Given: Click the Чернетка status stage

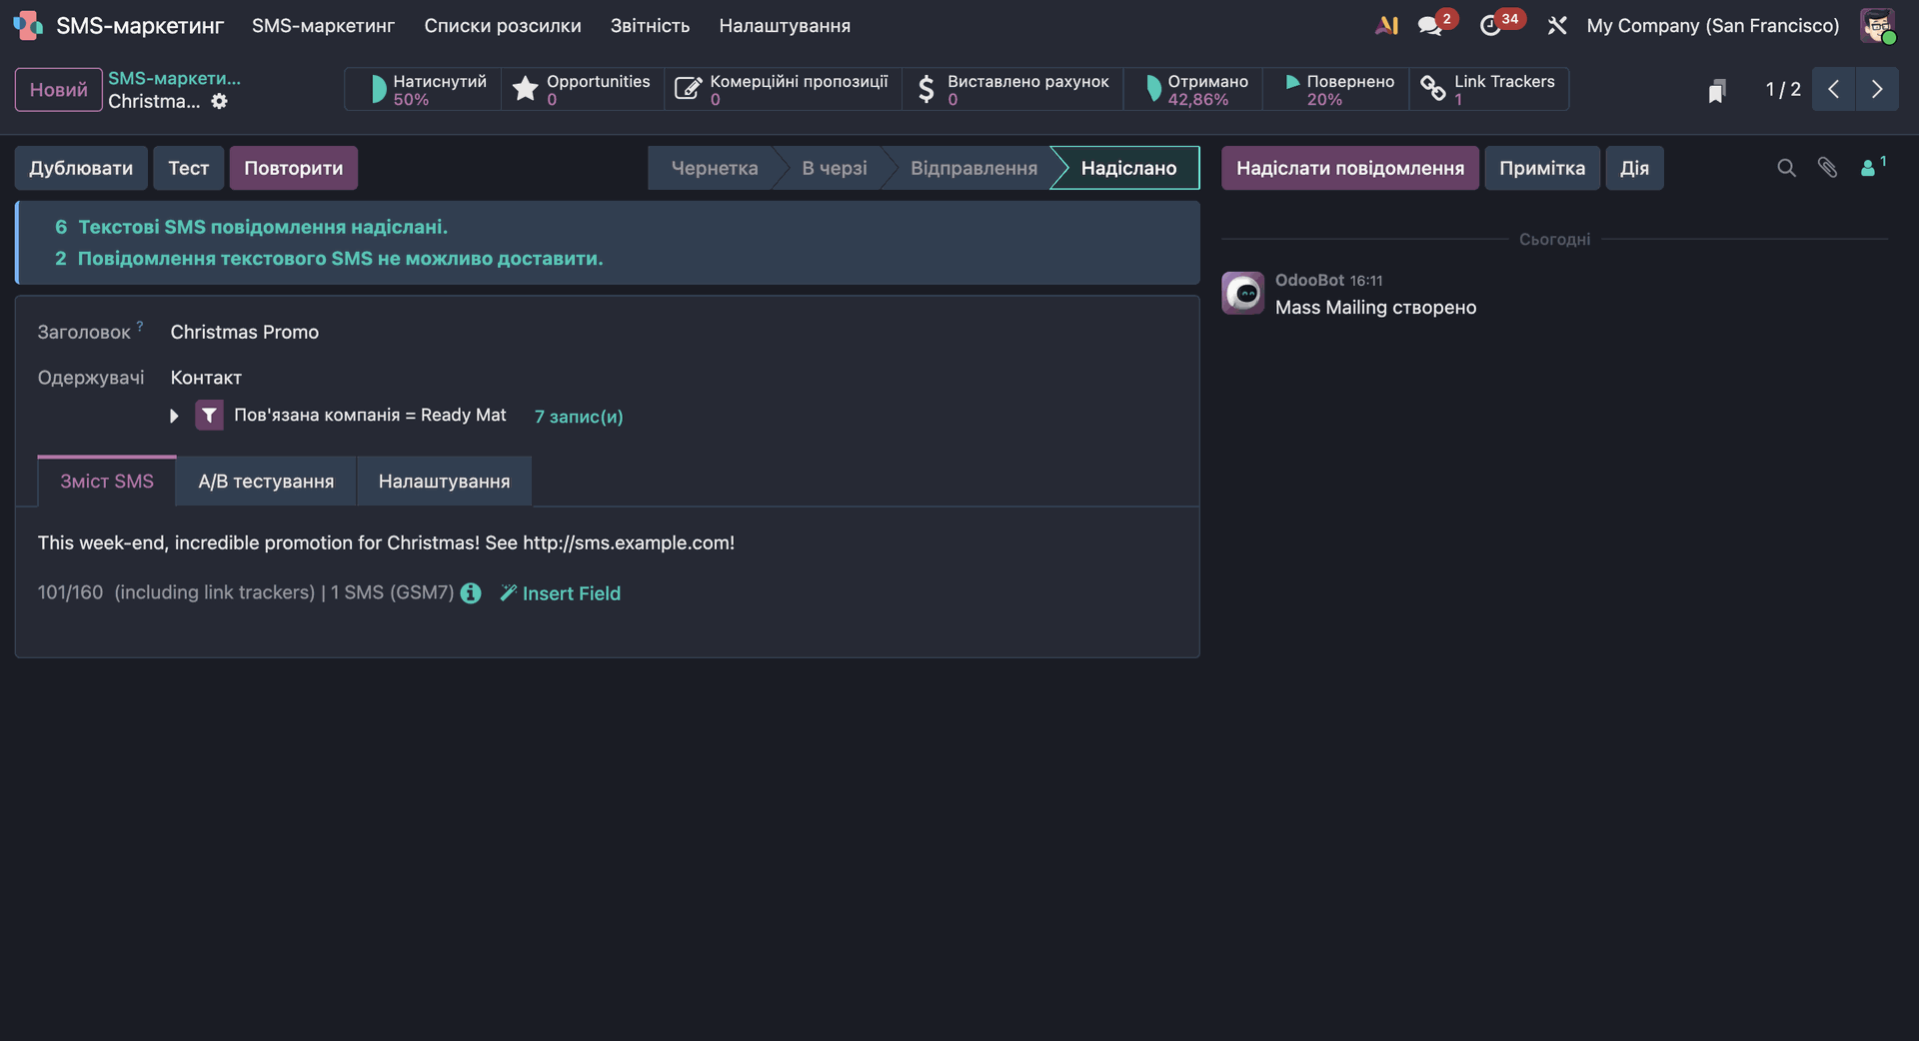Looking at the screenshot, I should (x=714, y=168).
